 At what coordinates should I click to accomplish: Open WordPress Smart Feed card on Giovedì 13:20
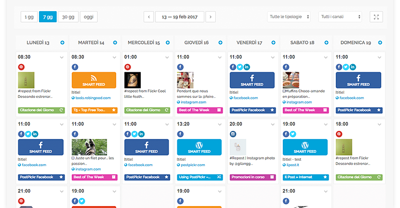coord(199,147)
